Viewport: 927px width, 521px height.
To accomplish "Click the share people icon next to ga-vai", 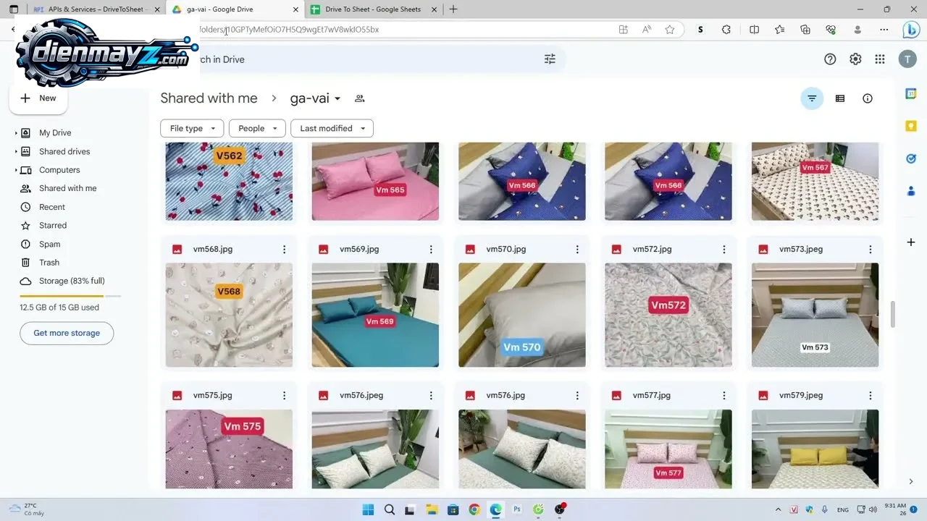I will 359,98.
